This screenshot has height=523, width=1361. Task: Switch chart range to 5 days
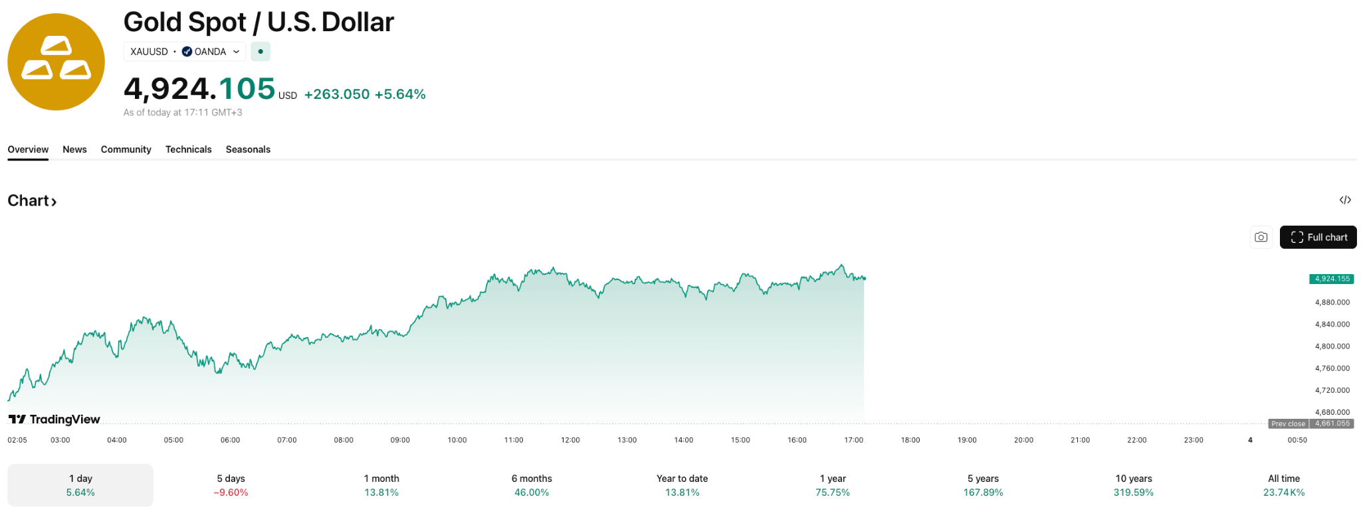coord(231,485)
